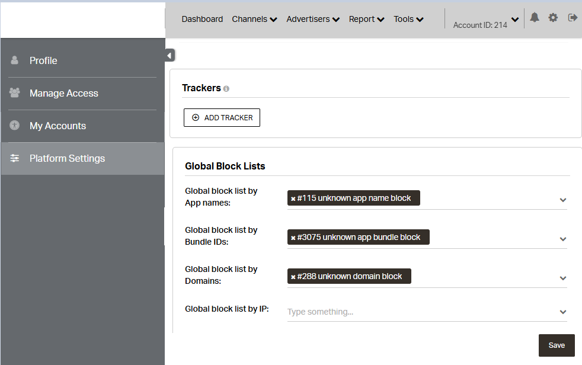
Task: Click the Global block list by IP field
Action: (421, 312)
